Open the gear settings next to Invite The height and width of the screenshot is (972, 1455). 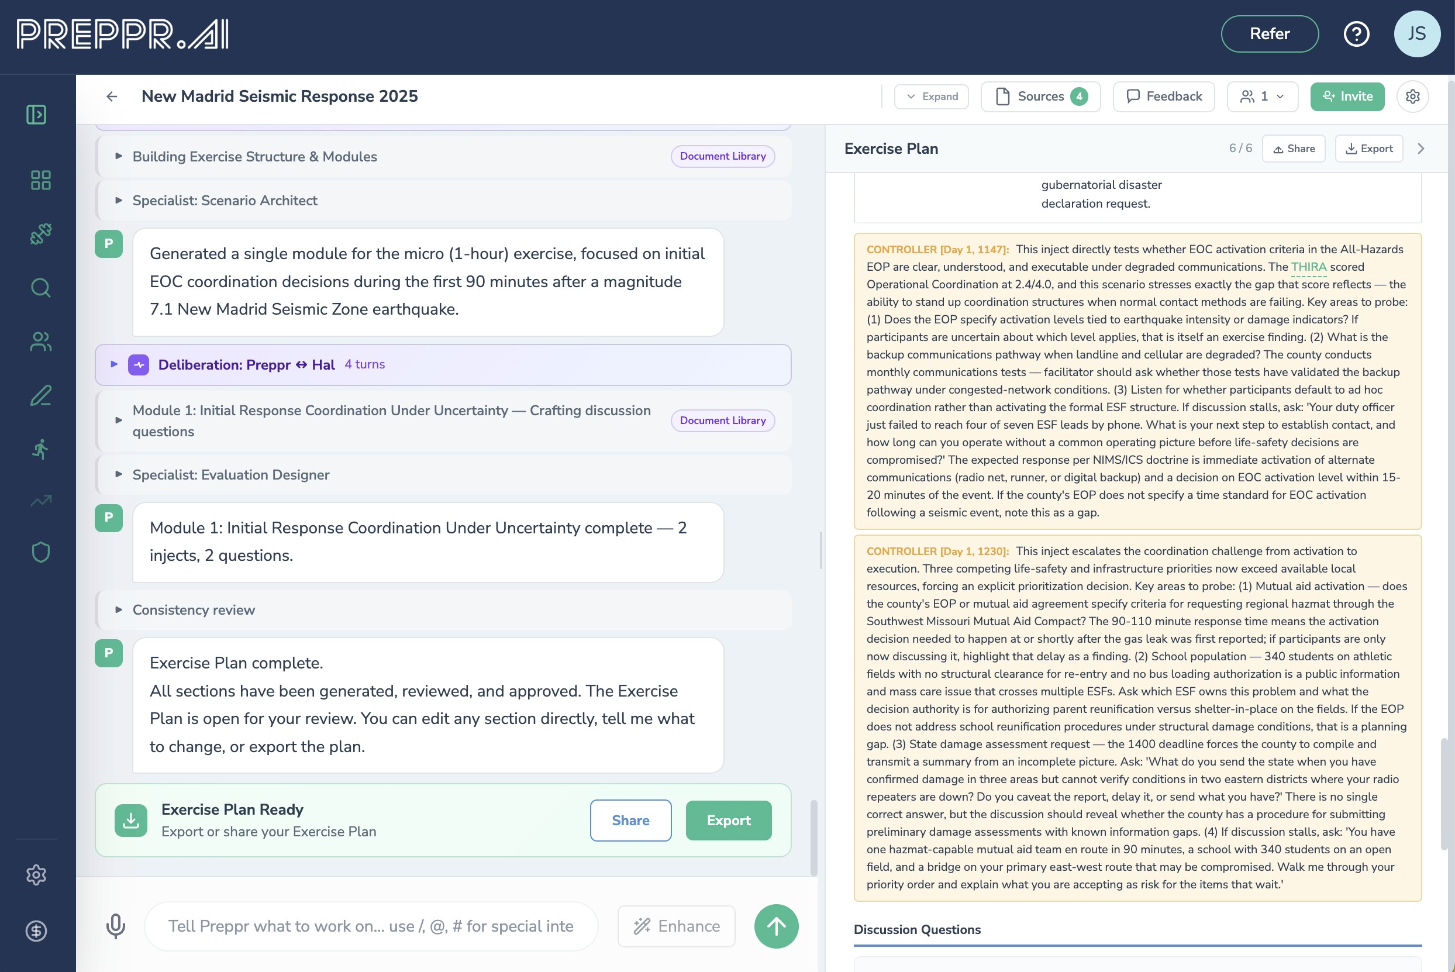1412,96
